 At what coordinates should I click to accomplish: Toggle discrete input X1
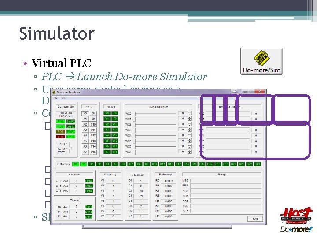pyautogui.click(x=85, y=119)
